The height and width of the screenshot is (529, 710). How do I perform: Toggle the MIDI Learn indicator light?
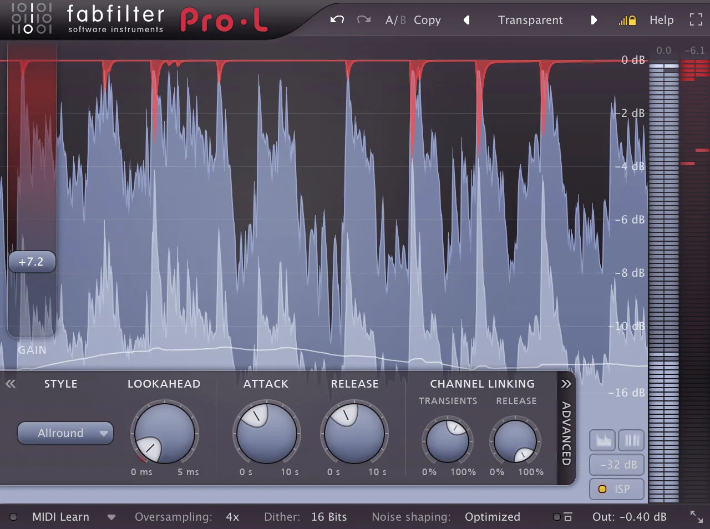[x=13, y=517]
